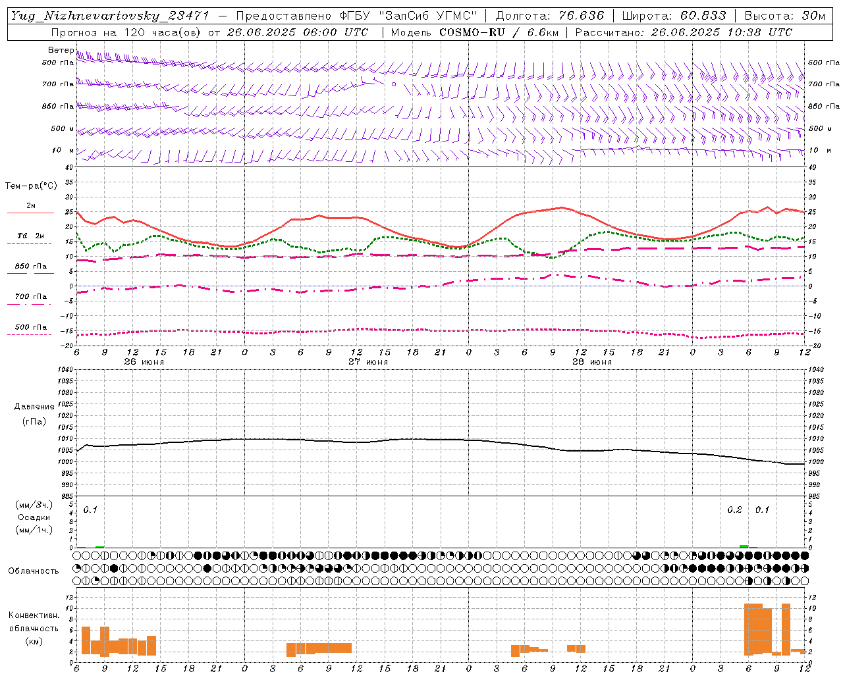Click the 0.2 precipitation amount value
The width and height of the screenshot is (843, 674).
click(734, 510)
